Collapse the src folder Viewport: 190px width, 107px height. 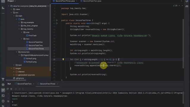coord(11,12)
